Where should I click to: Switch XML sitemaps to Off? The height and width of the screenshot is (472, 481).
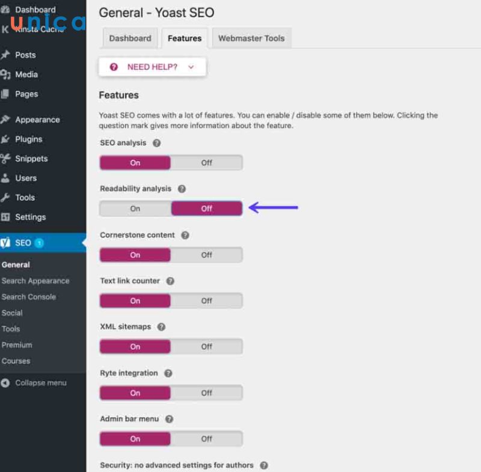pyautogui.click(x=206, y=346)
